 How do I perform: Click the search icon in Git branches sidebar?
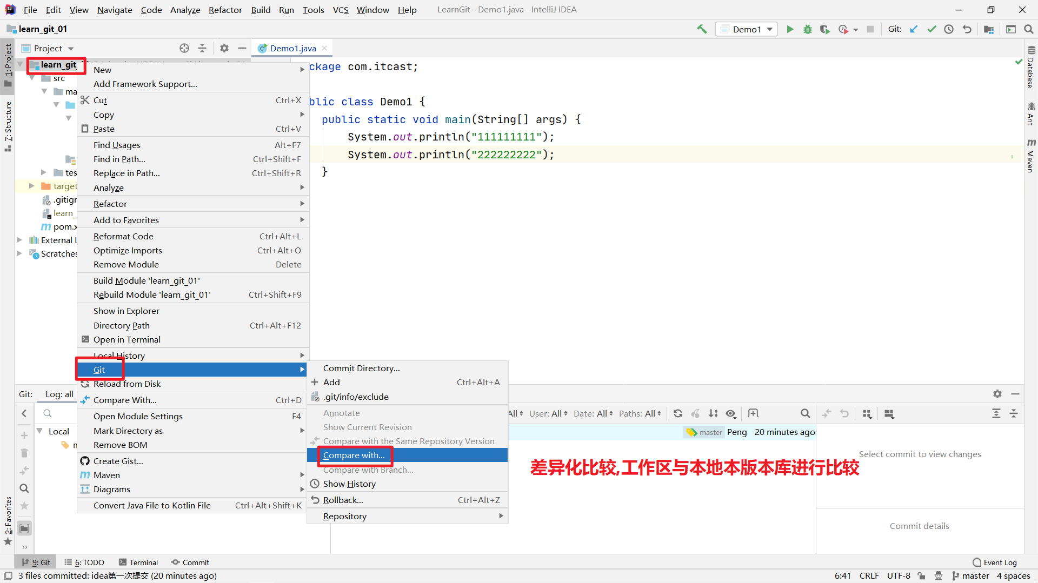pyautogui.click(x=24, y=488)
